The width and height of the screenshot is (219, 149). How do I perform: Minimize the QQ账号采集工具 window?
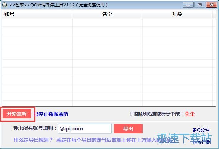[188, 5]
